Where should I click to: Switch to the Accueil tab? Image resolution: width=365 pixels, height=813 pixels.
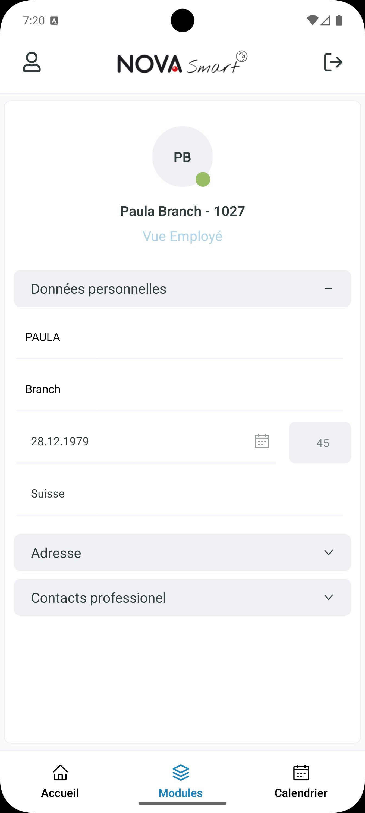tap(60, 780)
